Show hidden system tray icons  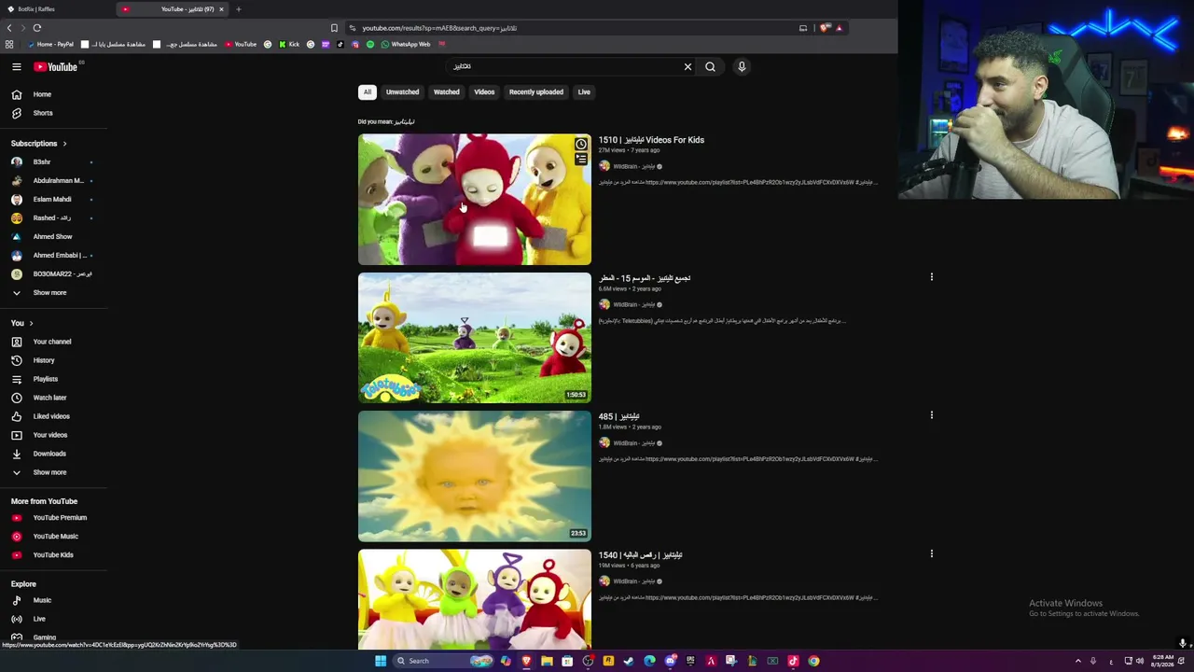tap(1078, 661)
